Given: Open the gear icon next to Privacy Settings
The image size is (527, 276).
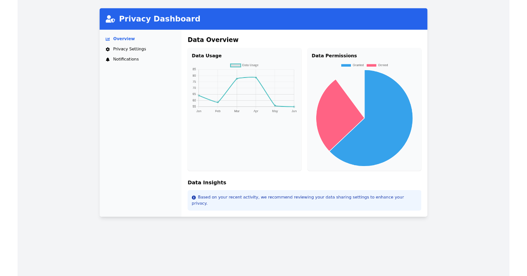Looking at the screenshot, I should click(108, 49).
